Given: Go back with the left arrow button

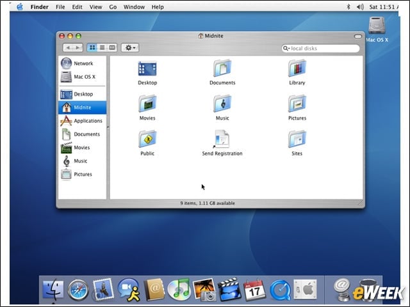Looking at the screenshot, I should coord(68,47).
